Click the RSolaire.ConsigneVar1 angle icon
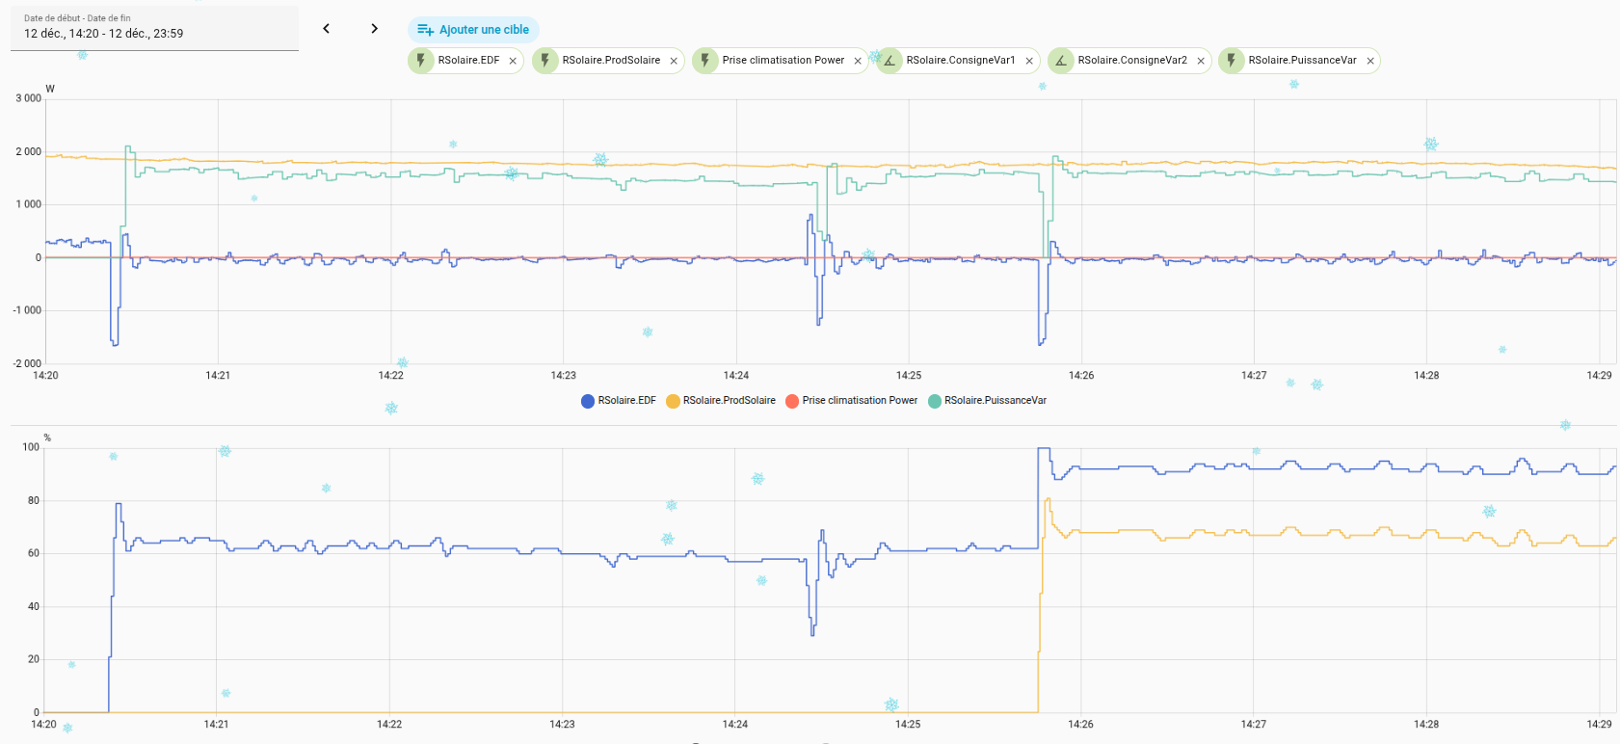Image resolution: width=1620 pixels, height=744 pixels. pyautogui.click(x=890, y=61)
